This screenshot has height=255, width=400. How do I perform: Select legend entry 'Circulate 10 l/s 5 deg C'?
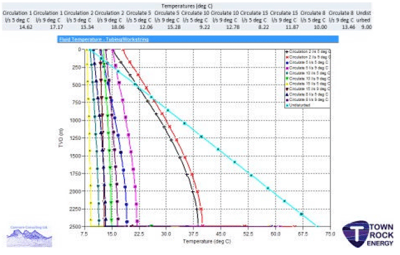pos(308,73)
